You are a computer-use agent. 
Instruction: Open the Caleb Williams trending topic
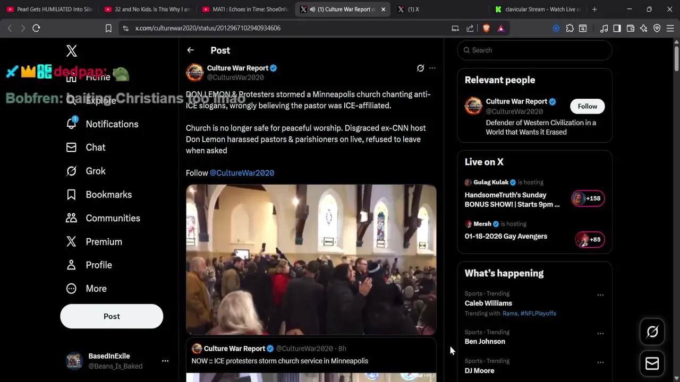[488, 303]
